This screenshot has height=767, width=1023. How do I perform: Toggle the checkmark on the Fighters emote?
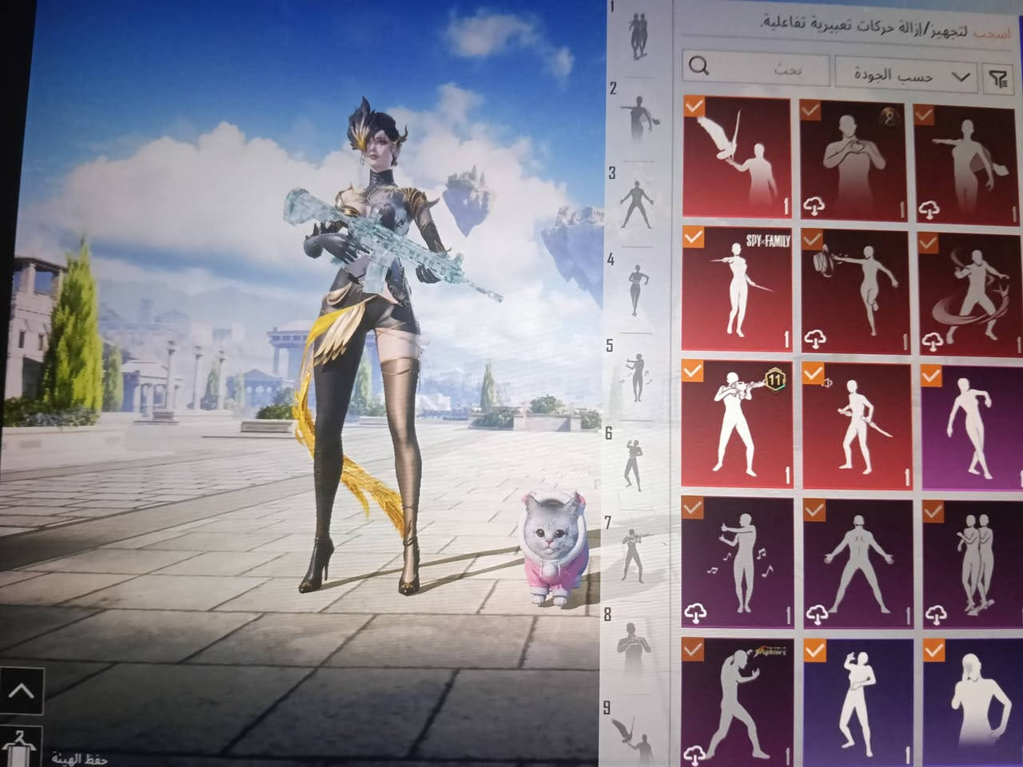[694, 650]
